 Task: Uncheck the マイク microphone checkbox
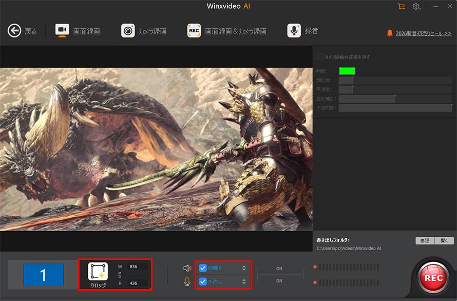pos(203,281)
